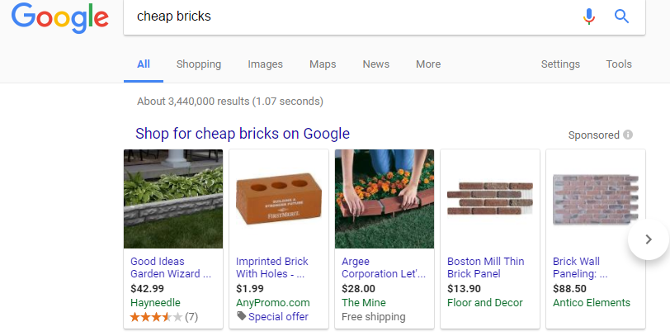Open the Tools filter options
The image size is (670, 336).
pos(619,64)
